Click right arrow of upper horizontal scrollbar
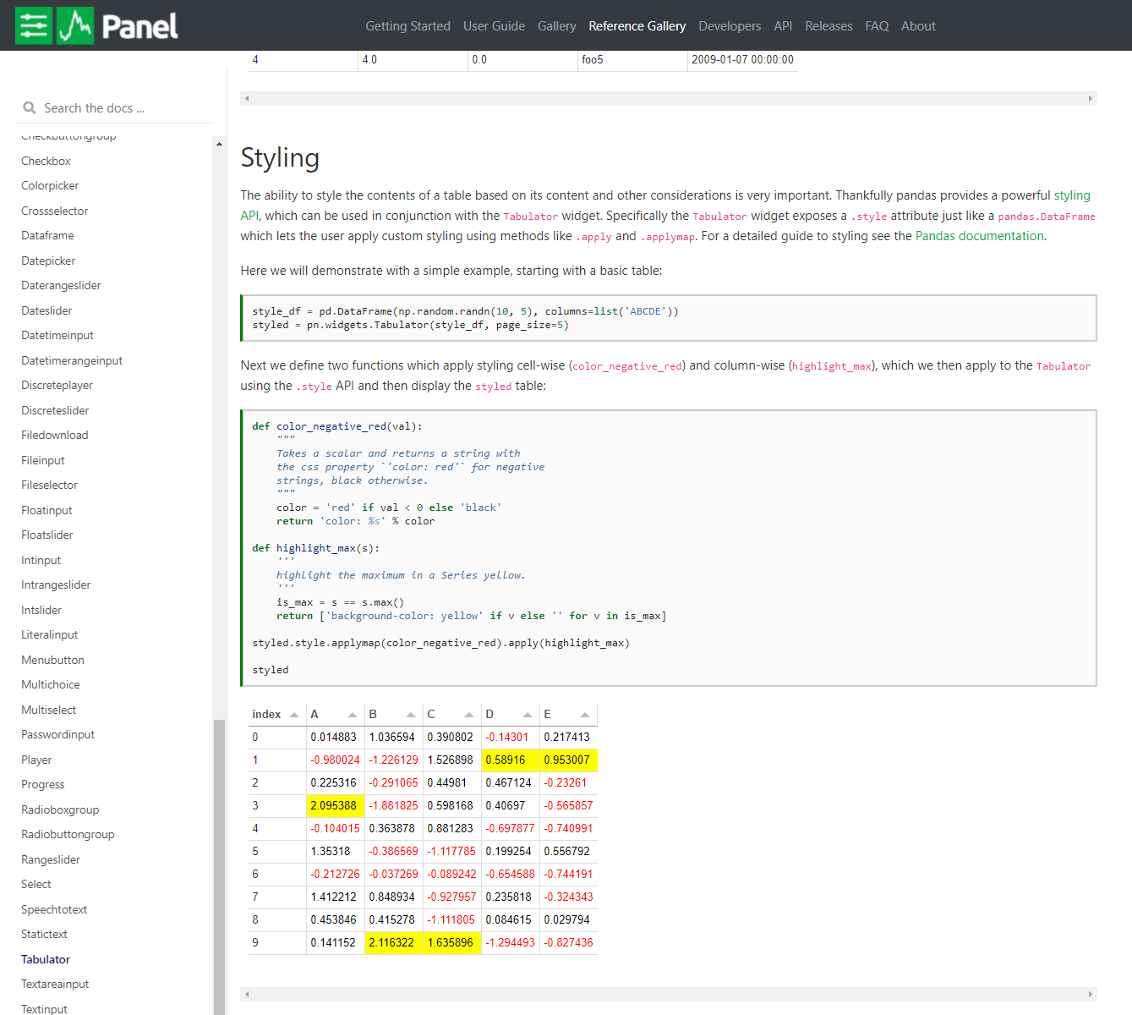 (x=1091, y=99)
